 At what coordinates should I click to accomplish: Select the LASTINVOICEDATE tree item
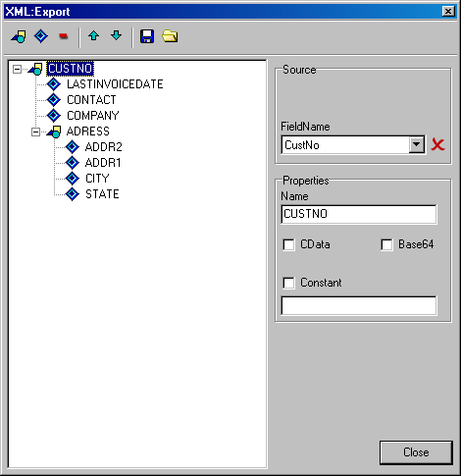click(115, 84)
